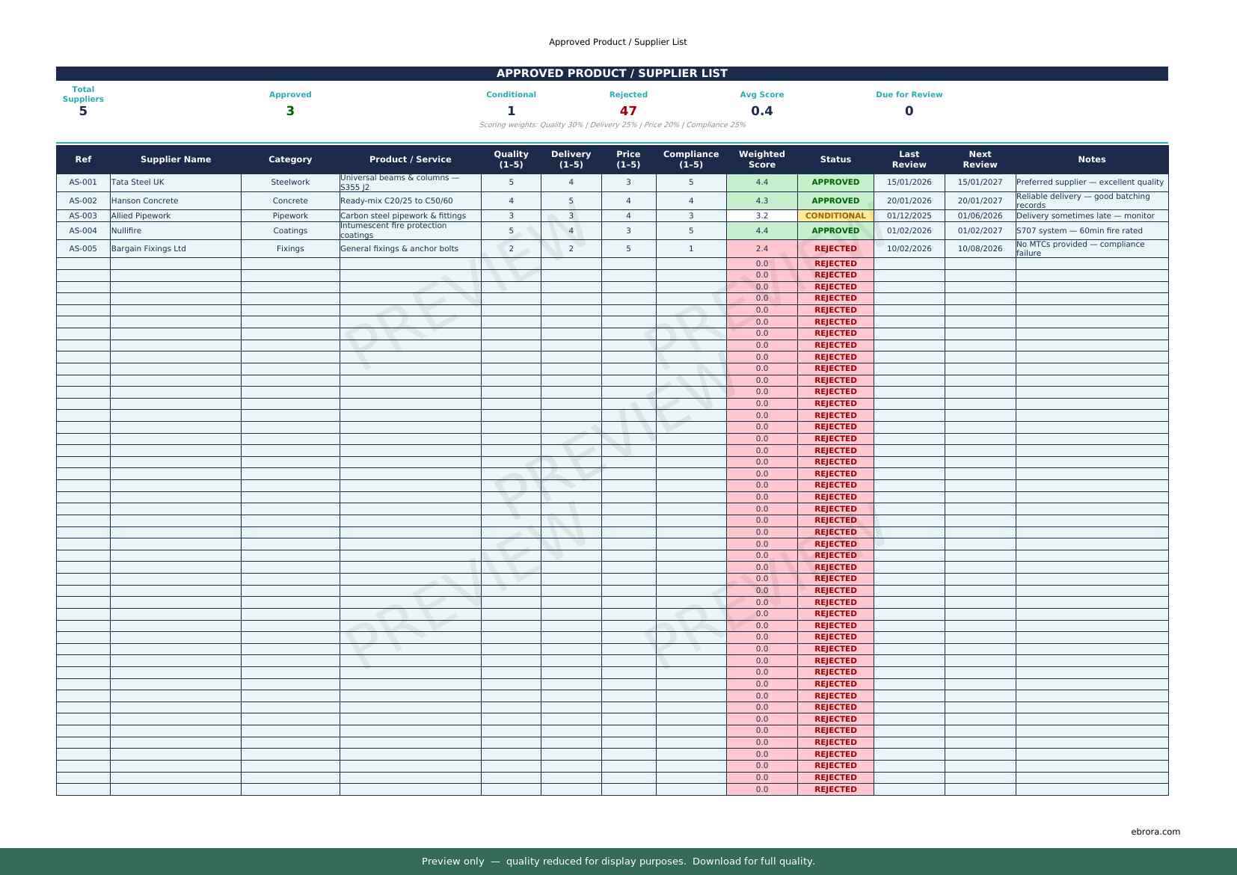Select the Approved summary value 3
This screenshot has width=1237, height=875.
[290, 111]
